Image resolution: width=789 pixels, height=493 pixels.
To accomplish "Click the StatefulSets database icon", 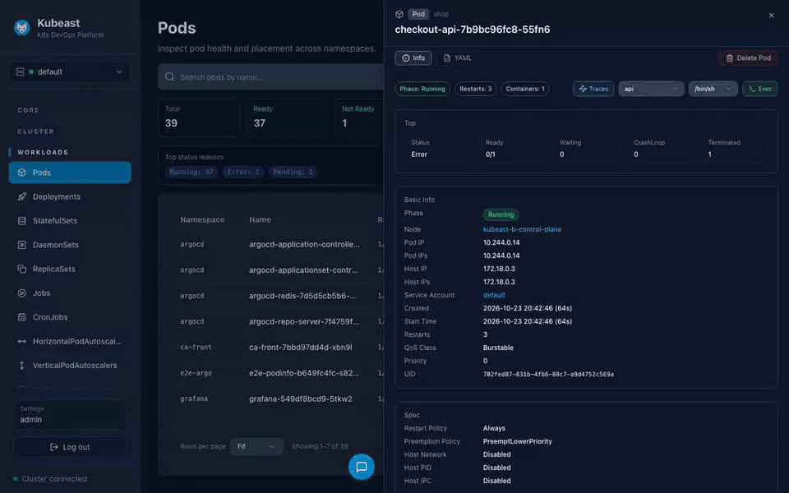I will (x=21, y=221).
